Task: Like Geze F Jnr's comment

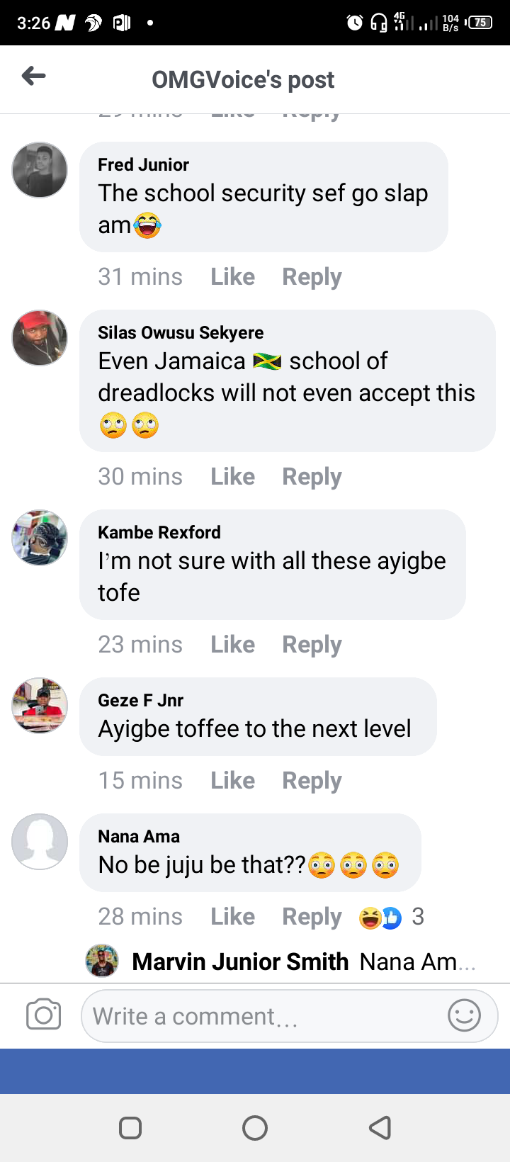Action: (232, 780)
